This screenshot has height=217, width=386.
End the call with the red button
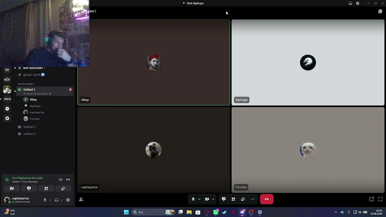point(267,199)
